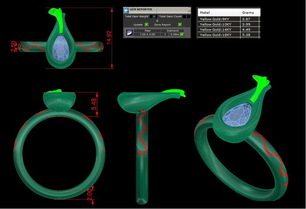The image size is (306, 209).
Task: Click the 2.00 shank thickness dimension label
Action: coord(89,195)
